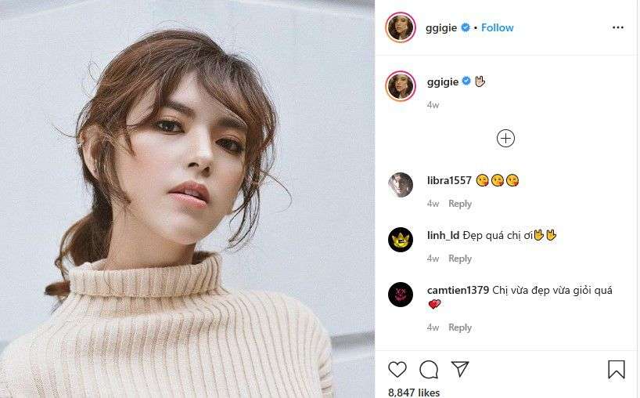Reply to libra1557's comment
Viewport: 640px width, 398px height.
click(x=460, y=204)
